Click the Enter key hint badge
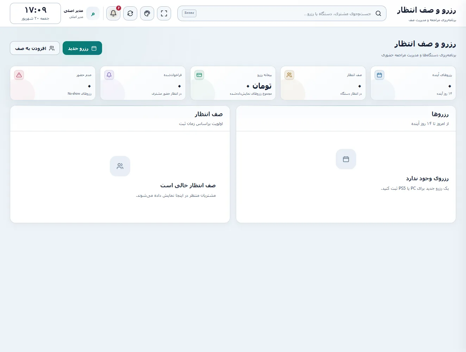The height and width of the screenshot is (352, 466). (189, 13)
